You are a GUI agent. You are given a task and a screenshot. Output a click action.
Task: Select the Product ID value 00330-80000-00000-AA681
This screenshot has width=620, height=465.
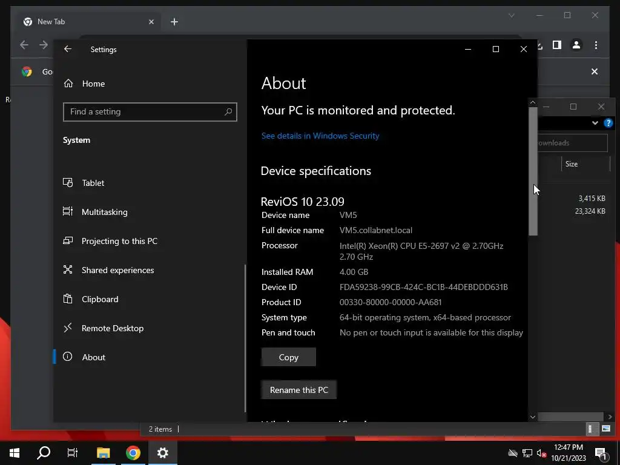[x=391, y=302]
